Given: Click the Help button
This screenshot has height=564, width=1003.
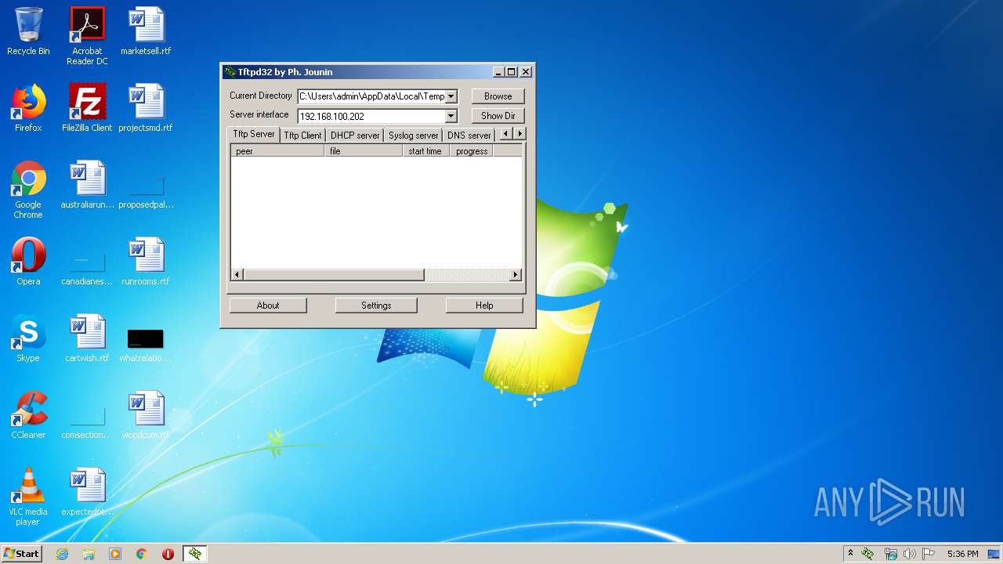Looking at the screenshot, I should coord(484,305).
